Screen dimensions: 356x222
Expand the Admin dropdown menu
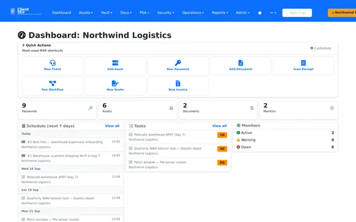[243, 13]
